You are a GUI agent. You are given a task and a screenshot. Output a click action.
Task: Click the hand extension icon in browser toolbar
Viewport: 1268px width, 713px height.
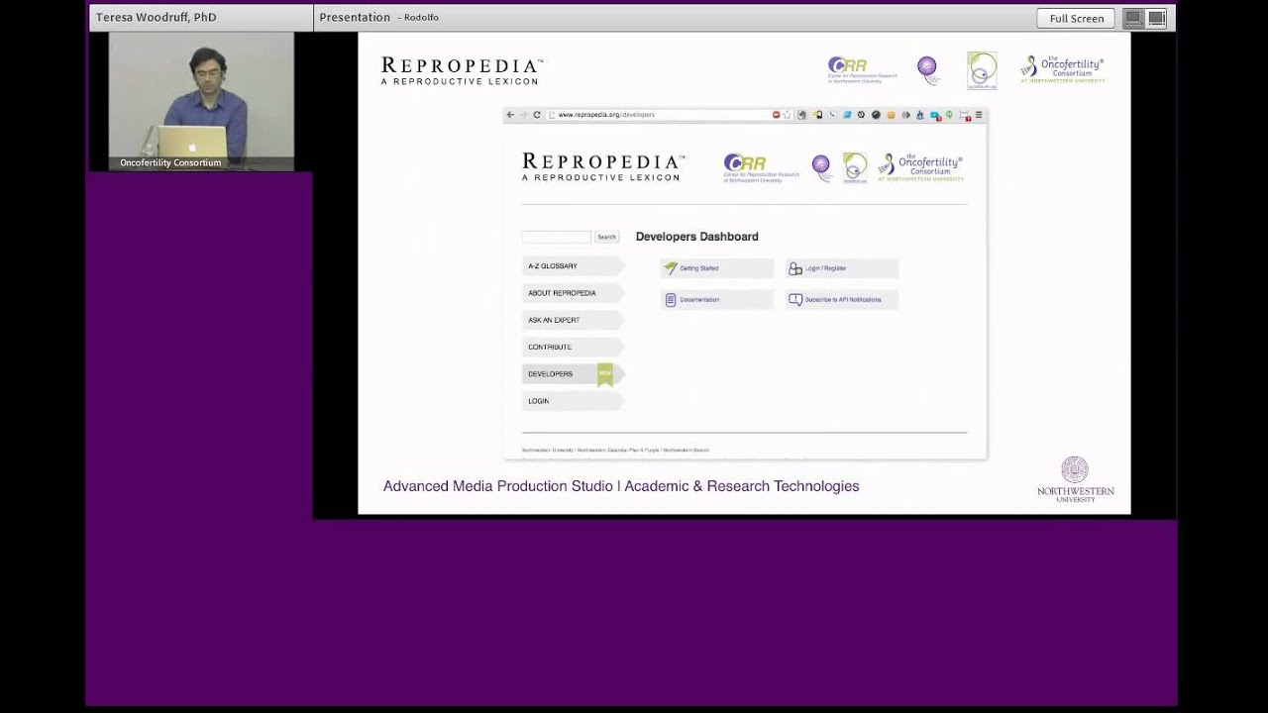[802, 115]
